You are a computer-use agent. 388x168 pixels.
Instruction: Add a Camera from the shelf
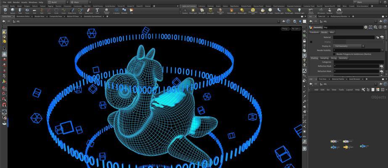tap(185, 10)
